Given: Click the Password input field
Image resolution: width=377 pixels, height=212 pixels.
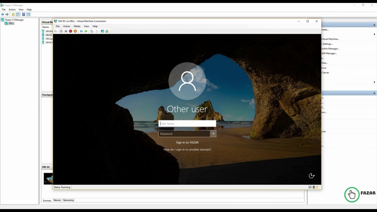Looking at the screenshot, I should coord(184,134).
